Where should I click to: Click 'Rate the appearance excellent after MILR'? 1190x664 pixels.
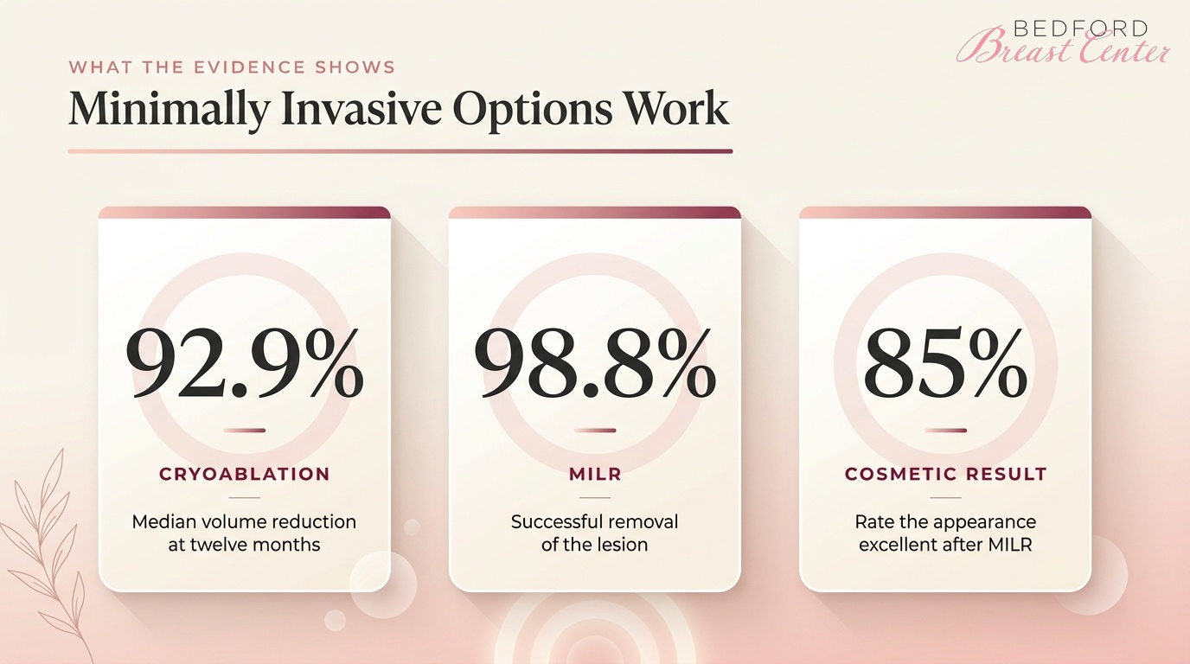pyautogui.click(x=945, y=533)
